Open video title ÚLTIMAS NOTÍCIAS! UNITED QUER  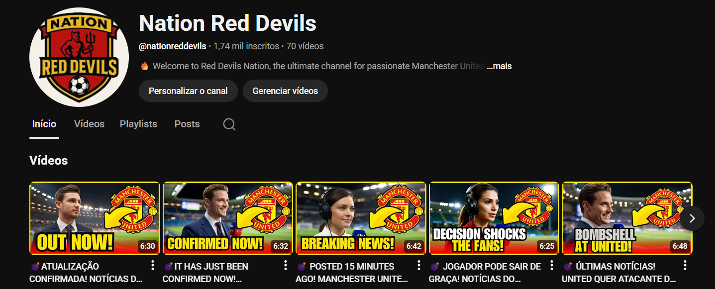pos(619,273)
